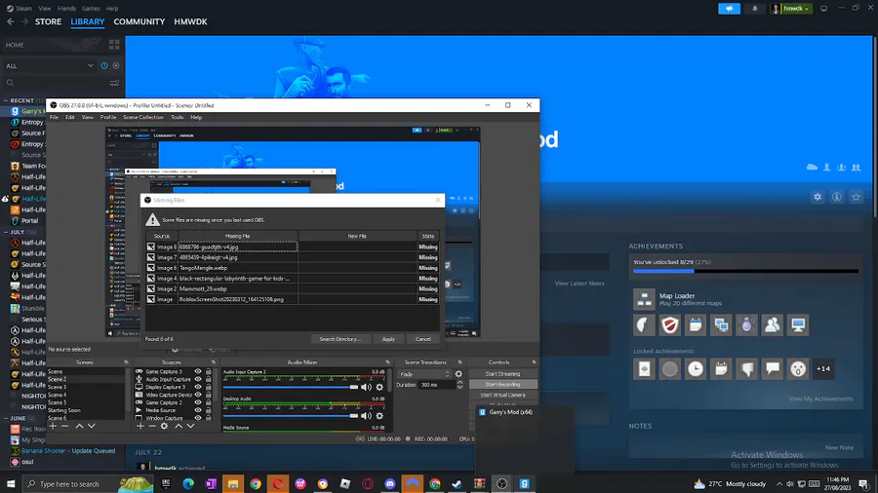Show the +14 more locked achievements
The height and width of the screenshot is (493, 878).
tap(823, 369)
